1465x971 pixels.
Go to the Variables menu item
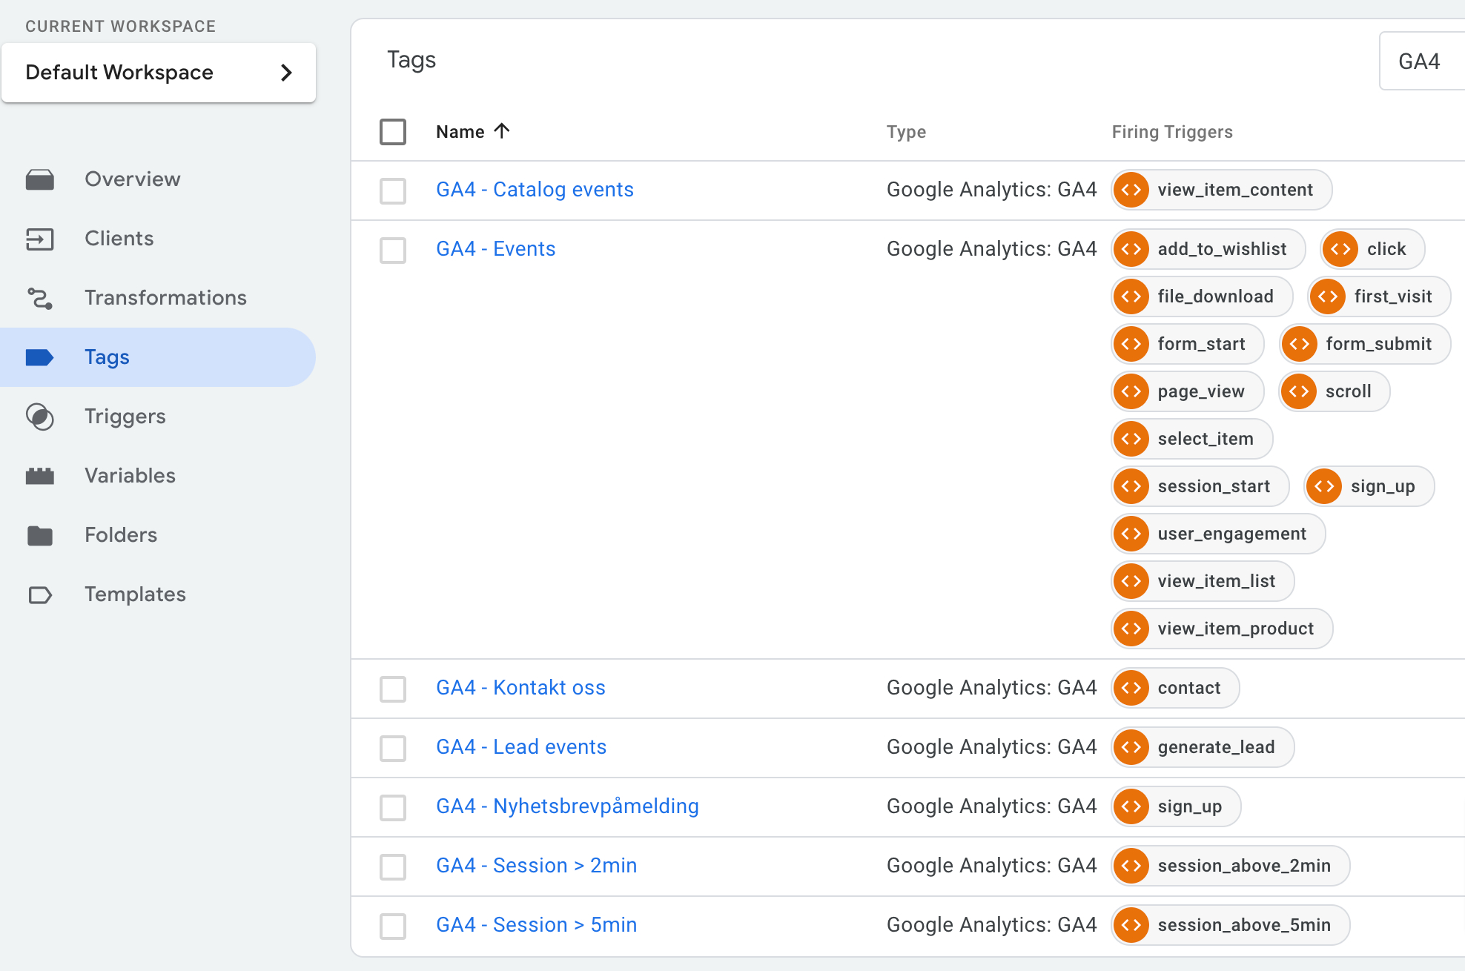click(130, 476)
